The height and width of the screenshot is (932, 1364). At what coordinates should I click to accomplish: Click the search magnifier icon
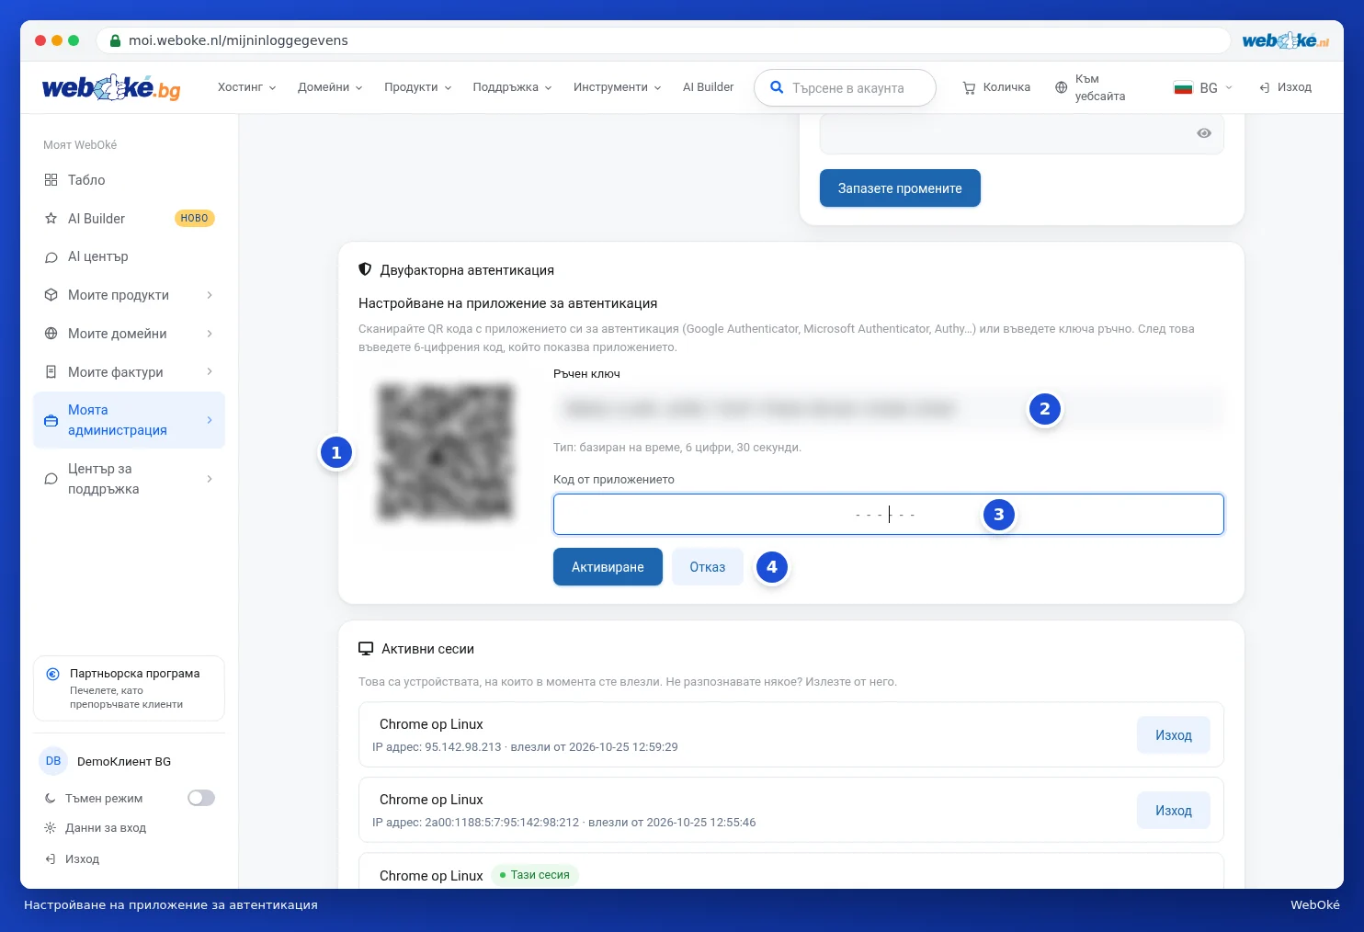point(777,87)
